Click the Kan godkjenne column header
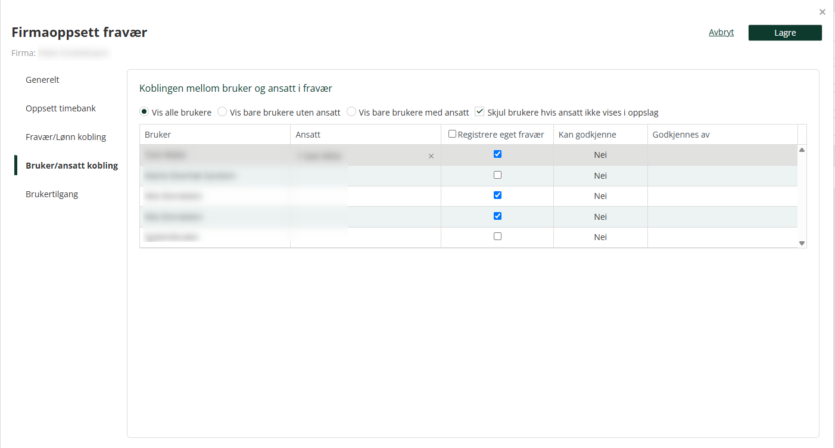 (x=600, y=135)
